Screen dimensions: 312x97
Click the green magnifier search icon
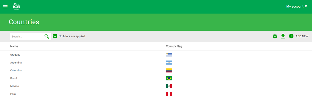47,37
